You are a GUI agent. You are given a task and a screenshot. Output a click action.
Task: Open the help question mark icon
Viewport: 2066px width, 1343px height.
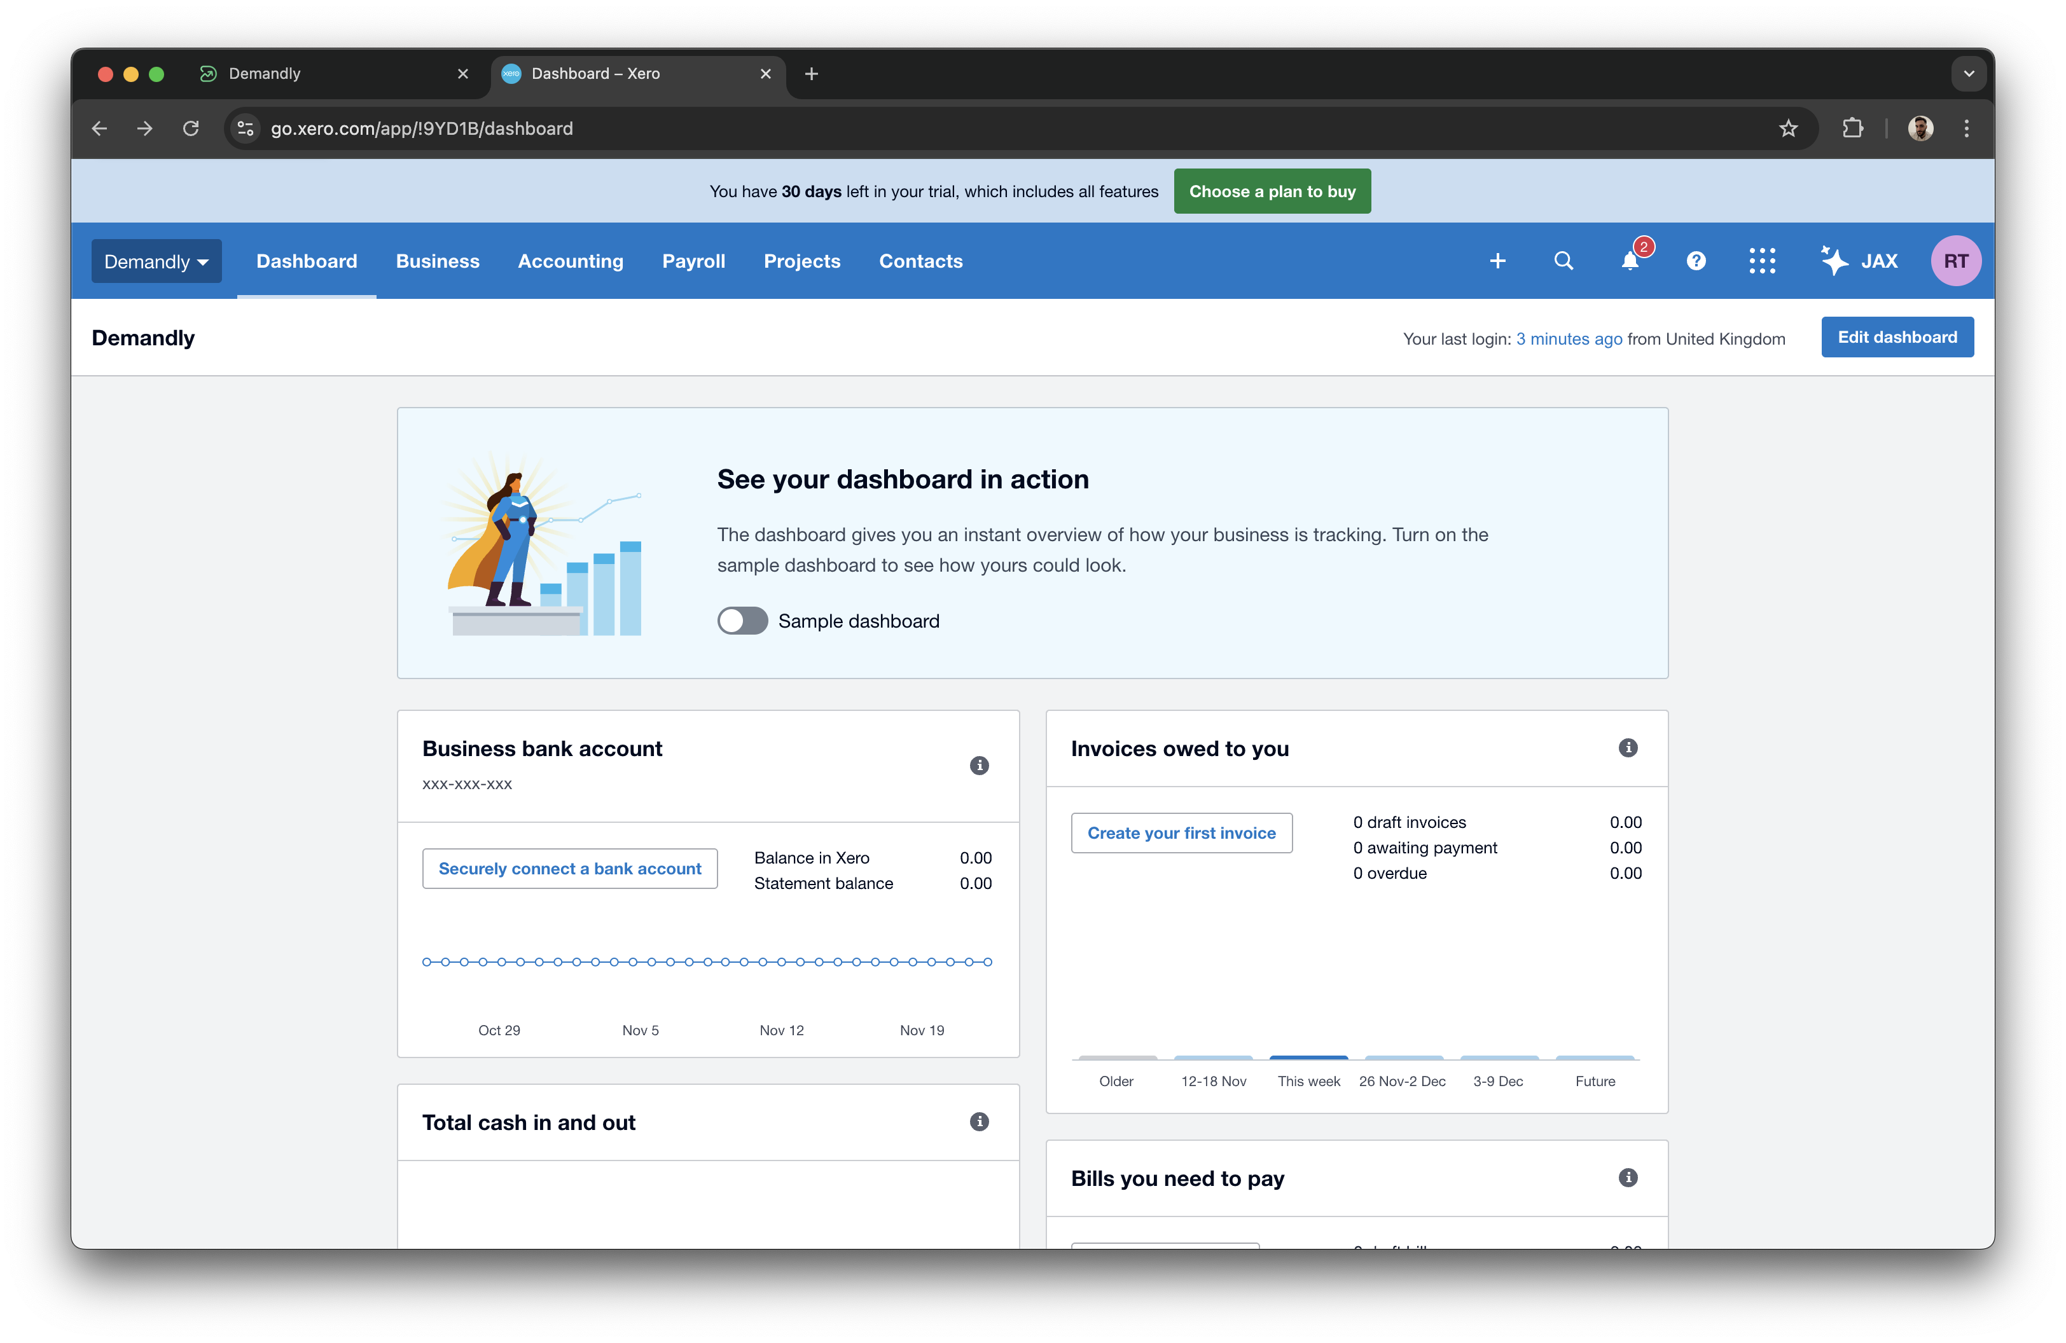(x=1696, y=260)
